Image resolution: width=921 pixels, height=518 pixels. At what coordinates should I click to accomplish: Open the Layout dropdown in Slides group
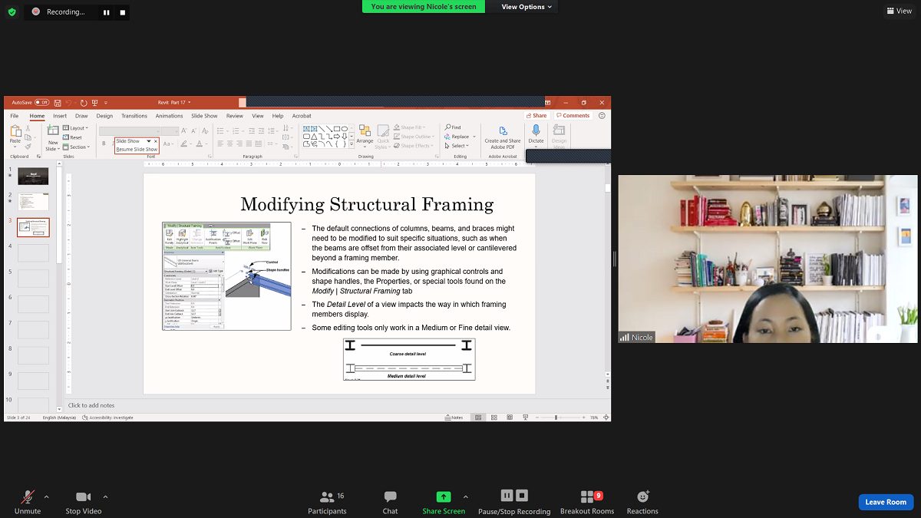(76, 128)
